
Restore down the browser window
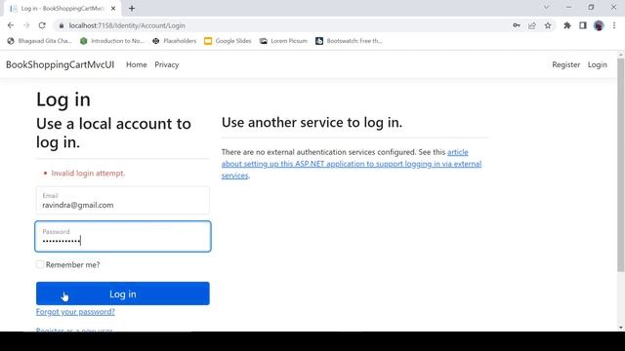[591, 7]
